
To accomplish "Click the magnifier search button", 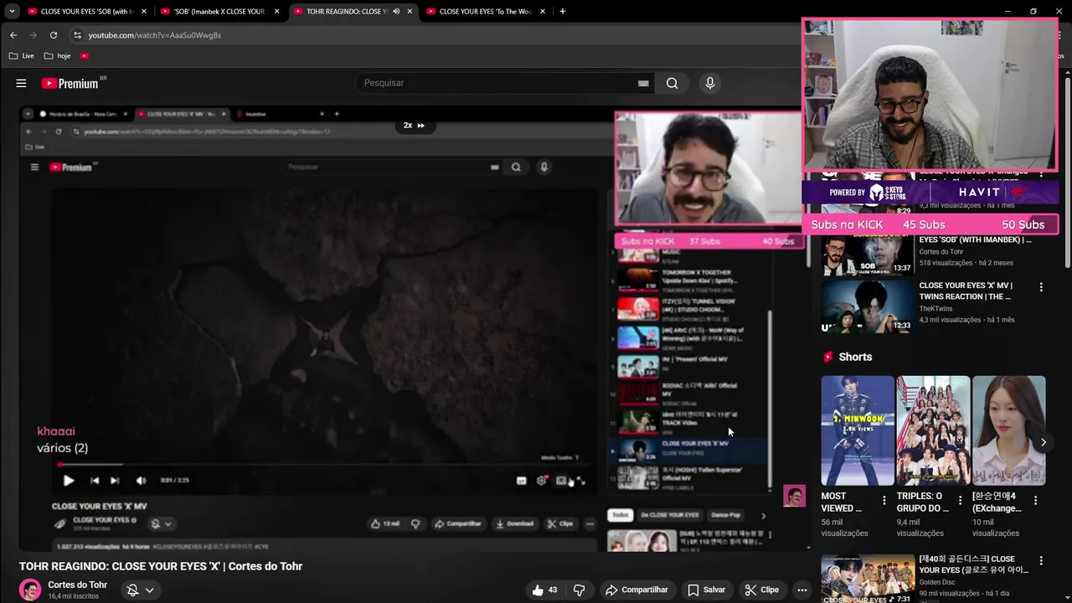I will coord(672,83).
